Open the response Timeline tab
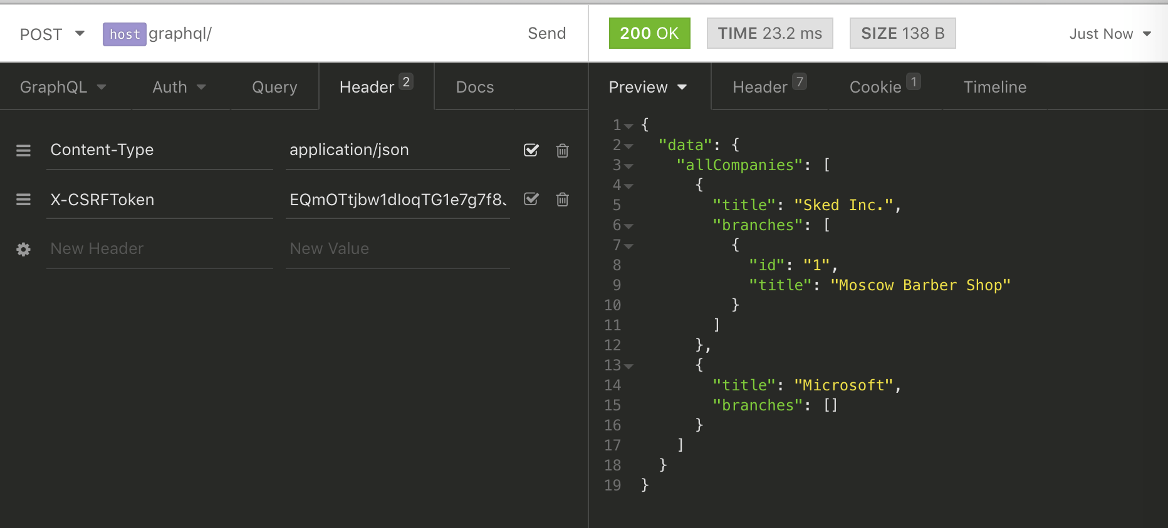Screen dimensions: 1168x528 coord(994,87)
